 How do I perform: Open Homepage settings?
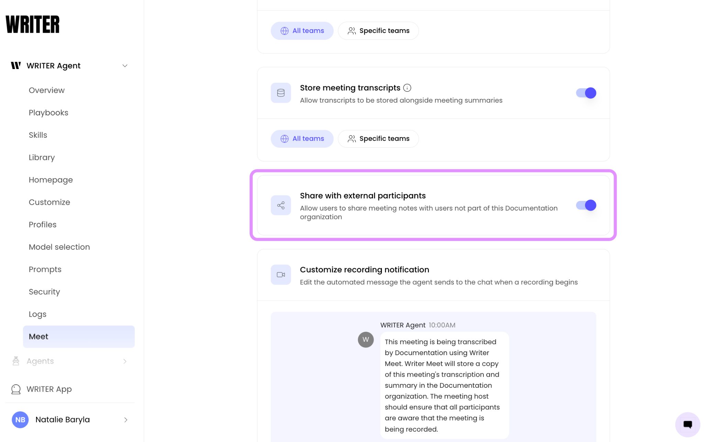tap(51, 180)
